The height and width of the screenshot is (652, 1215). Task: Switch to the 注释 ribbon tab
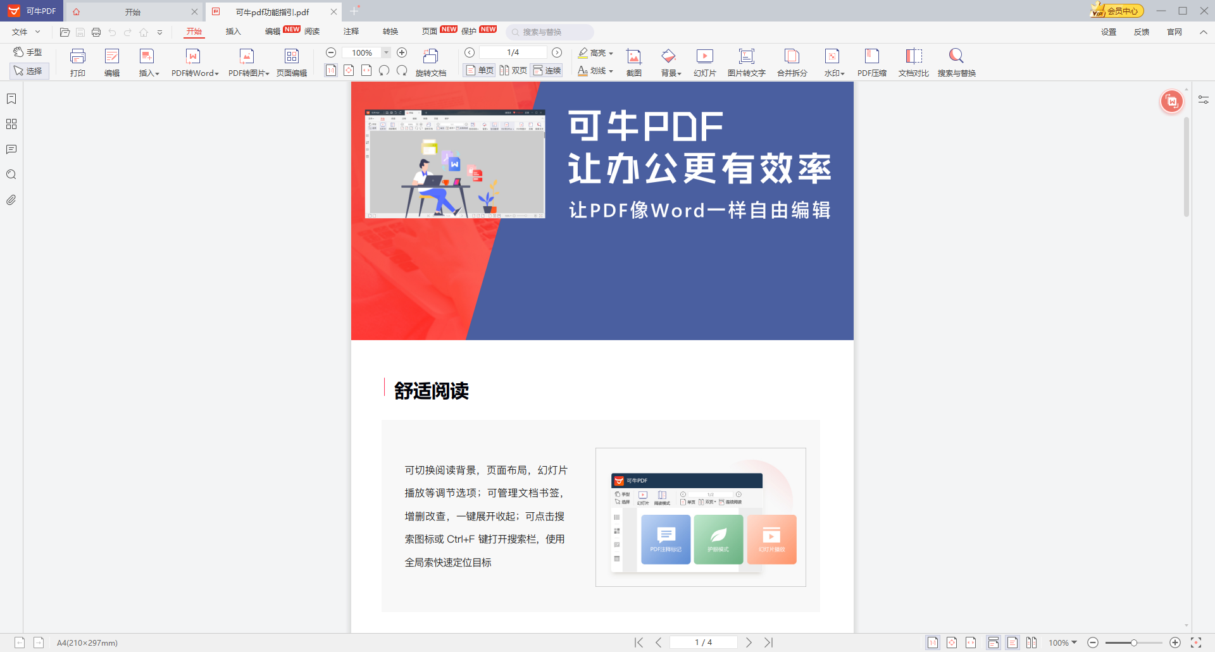(351, 31)
